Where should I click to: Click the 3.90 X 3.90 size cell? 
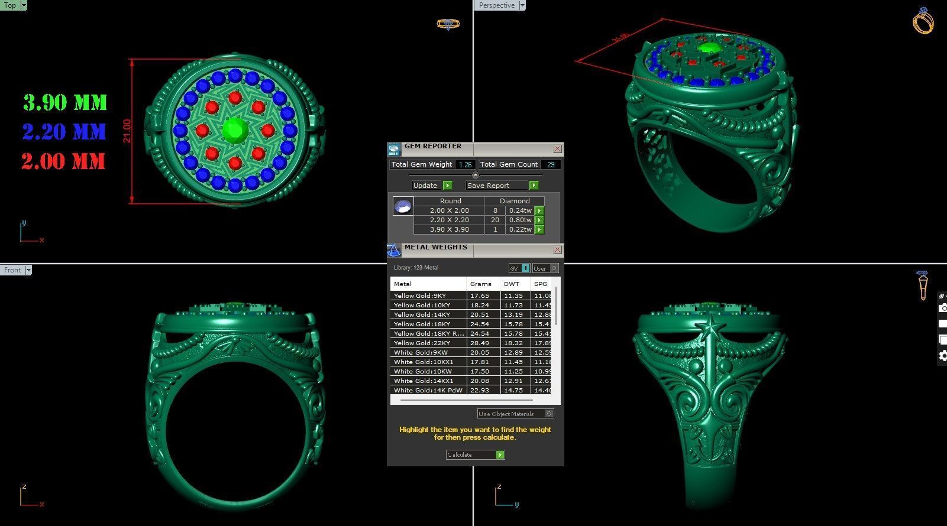pos(450,229)
